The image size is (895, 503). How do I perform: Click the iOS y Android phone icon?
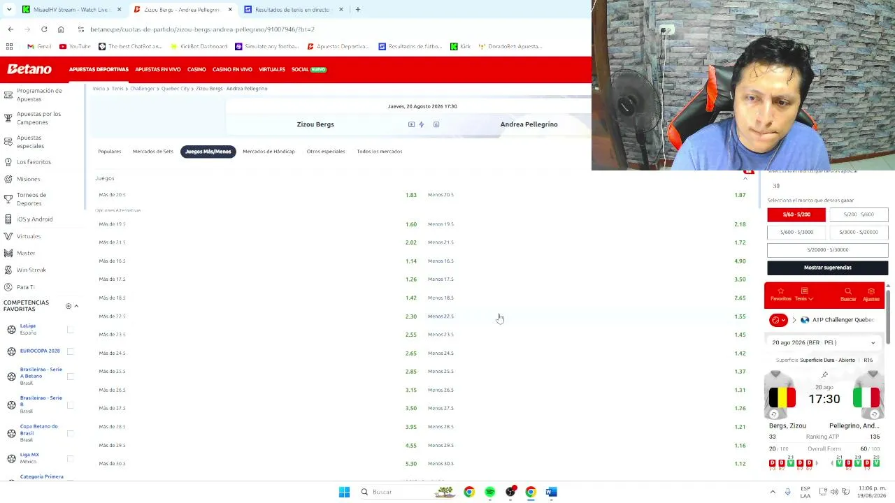(x=8, y=219)
